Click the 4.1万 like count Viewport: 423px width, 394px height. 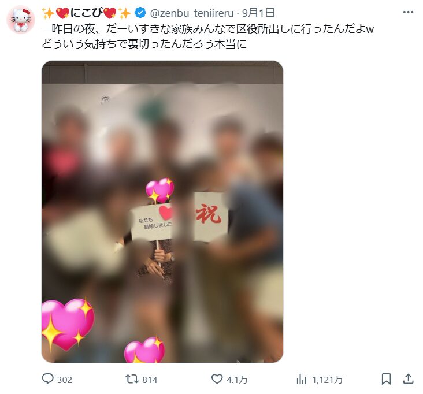237,380
